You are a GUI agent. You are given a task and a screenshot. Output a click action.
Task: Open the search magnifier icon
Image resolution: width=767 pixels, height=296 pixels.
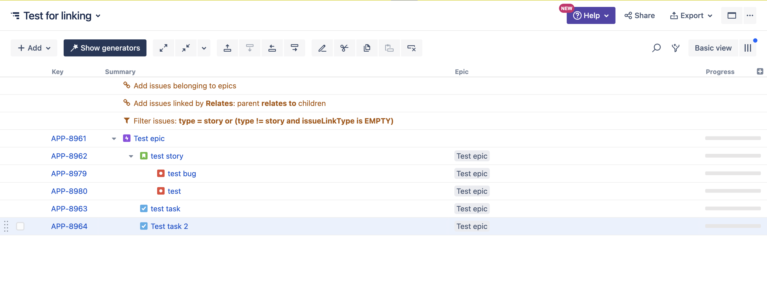click(x=656, y=48)
